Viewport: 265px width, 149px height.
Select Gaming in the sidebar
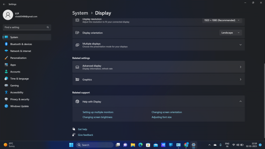[x=27, y=85]
